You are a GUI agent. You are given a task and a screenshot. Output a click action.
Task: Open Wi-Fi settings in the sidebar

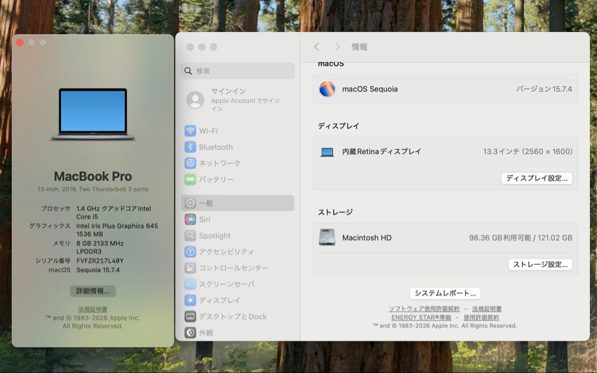tap(221, 131)
